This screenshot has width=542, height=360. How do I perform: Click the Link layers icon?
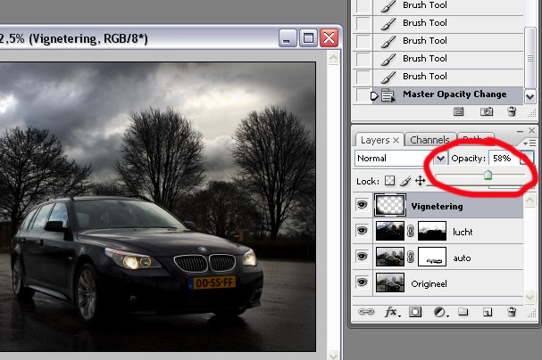366,312
